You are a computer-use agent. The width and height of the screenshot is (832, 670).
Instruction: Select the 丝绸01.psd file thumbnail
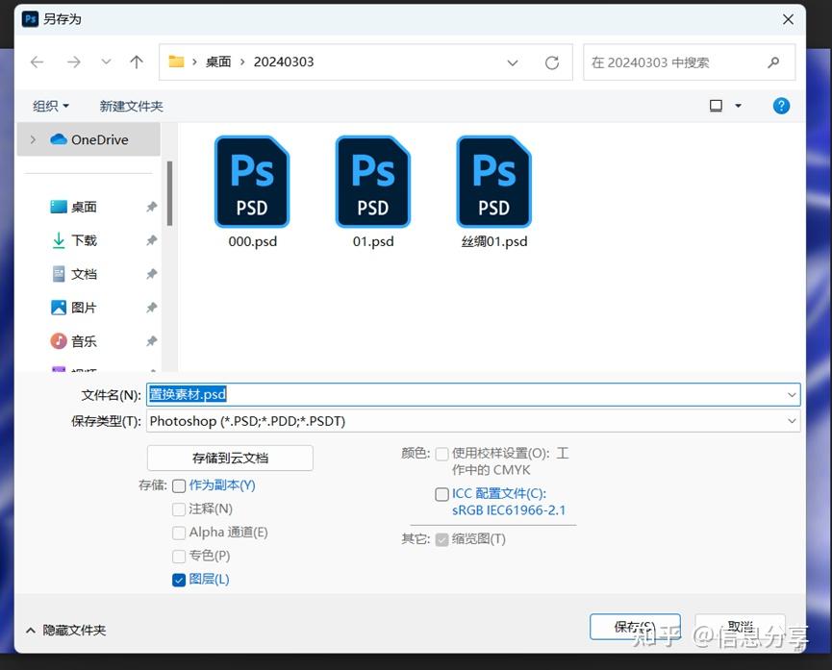pyautogui.click(x=492, y=182)
